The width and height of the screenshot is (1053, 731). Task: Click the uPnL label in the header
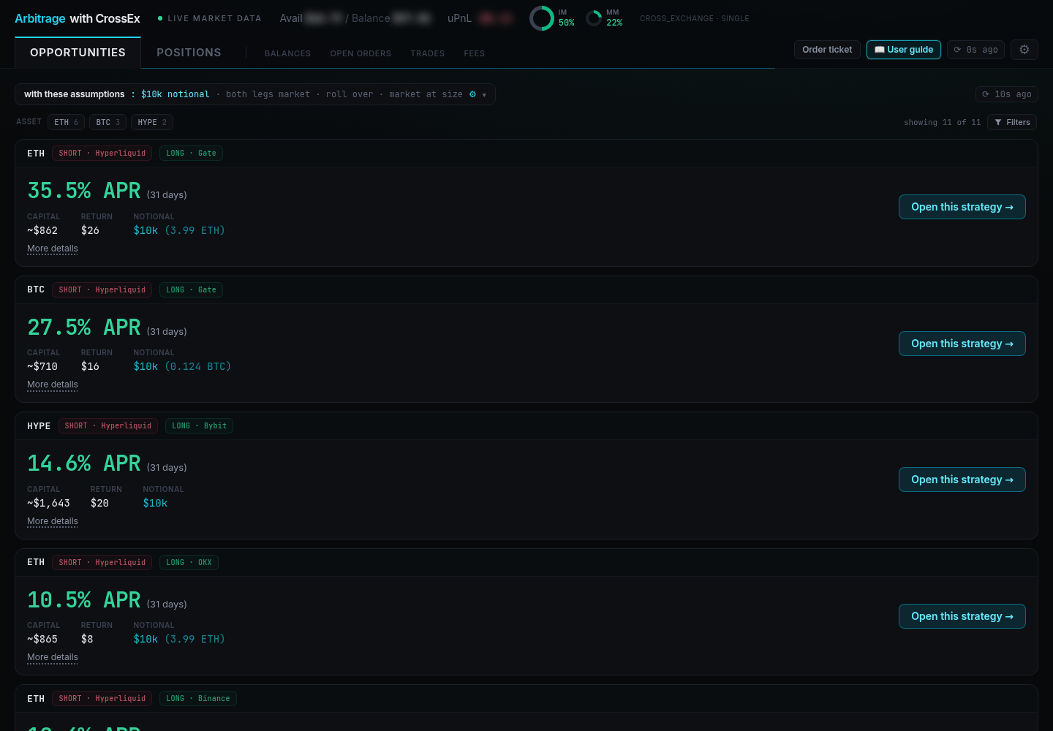click(x=459, y=18)
